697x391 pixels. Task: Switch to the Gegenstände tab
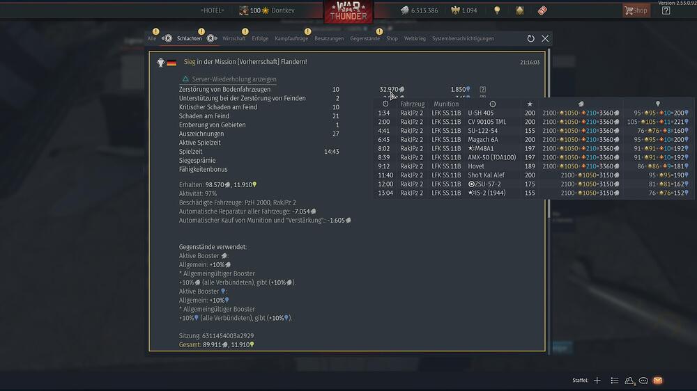click(365, 38)
